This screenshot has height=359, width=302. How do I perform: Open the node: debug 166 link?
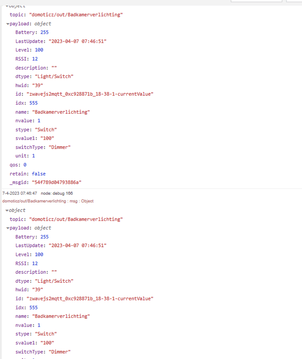[x=57, y=193]
